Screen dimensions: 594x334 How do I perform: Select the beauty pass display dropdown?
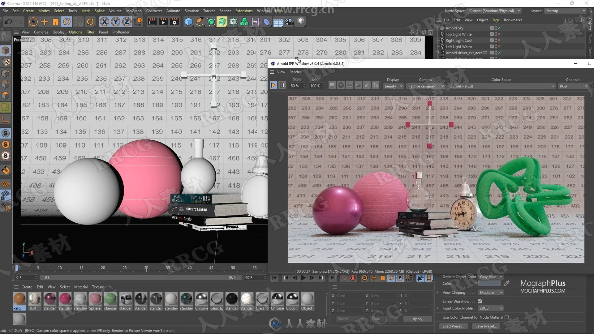(x=393, y=86)
